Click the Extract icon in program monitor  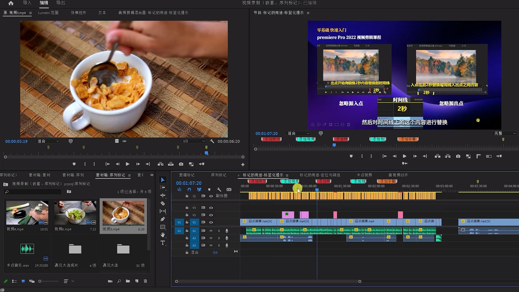click(x=448, y=156)
